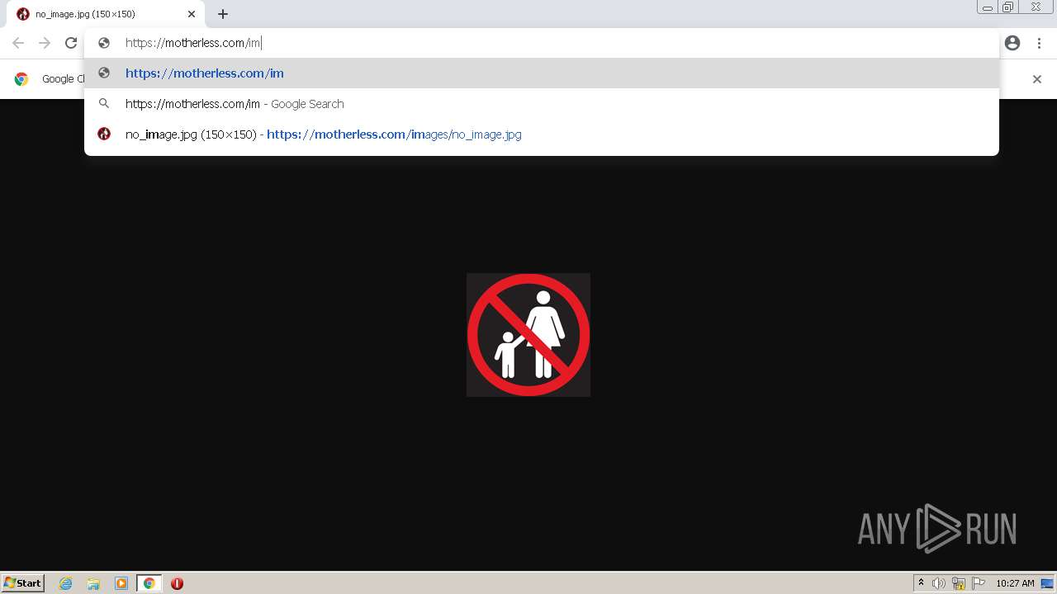Viewport: 1057px width, 594px height.
Task: Open the file explorer taskbar icon
Action: pyautogui.click(x=93, y=583)
